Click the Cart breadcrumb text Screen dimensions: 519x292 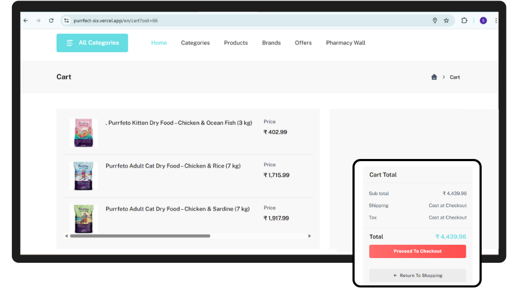455,77
